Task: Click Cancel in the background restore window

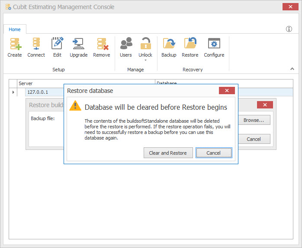Action: point(254,139)
